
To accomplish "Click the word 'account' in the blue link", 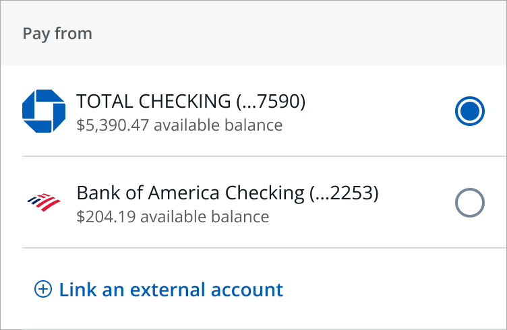I will click(247, 290).
